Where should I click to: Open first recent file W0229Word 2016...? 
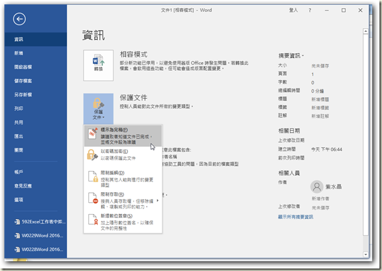point(36,235)
